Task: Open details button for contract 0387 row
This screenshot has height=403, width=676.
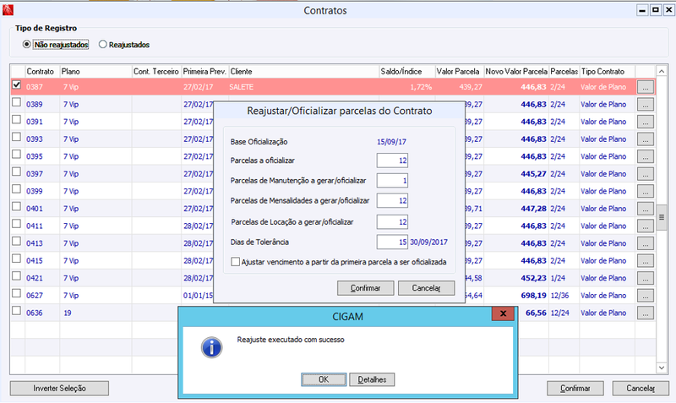Action: [645, 87]
